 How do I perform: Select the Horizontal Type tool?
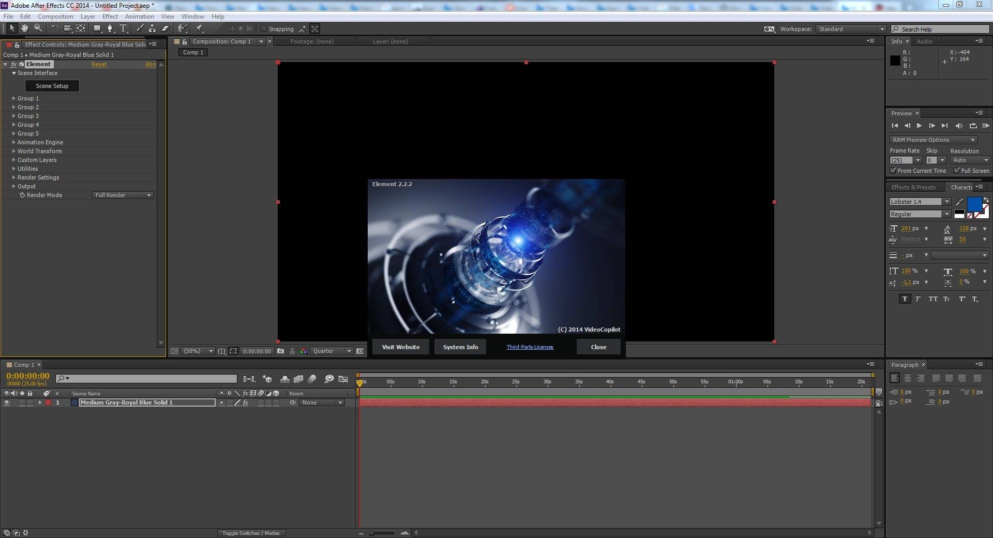point(123,28)
